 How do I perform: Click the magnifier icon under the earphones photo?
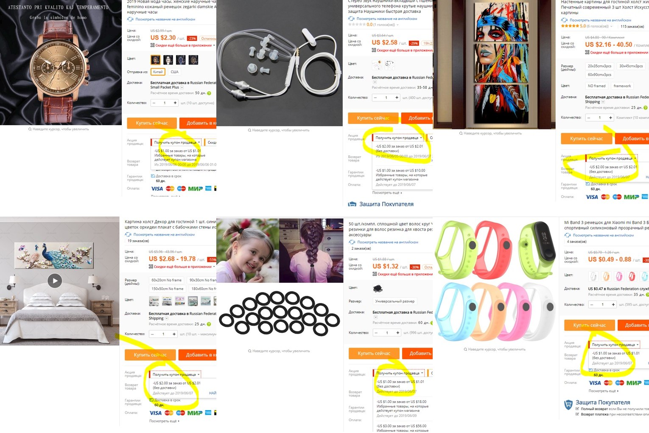tap(249, 130)
